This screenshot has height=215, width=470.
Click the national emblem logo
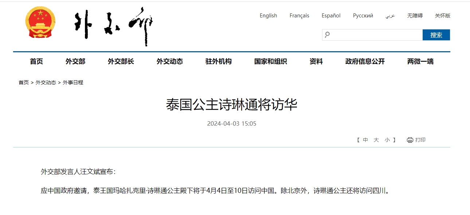40,23
